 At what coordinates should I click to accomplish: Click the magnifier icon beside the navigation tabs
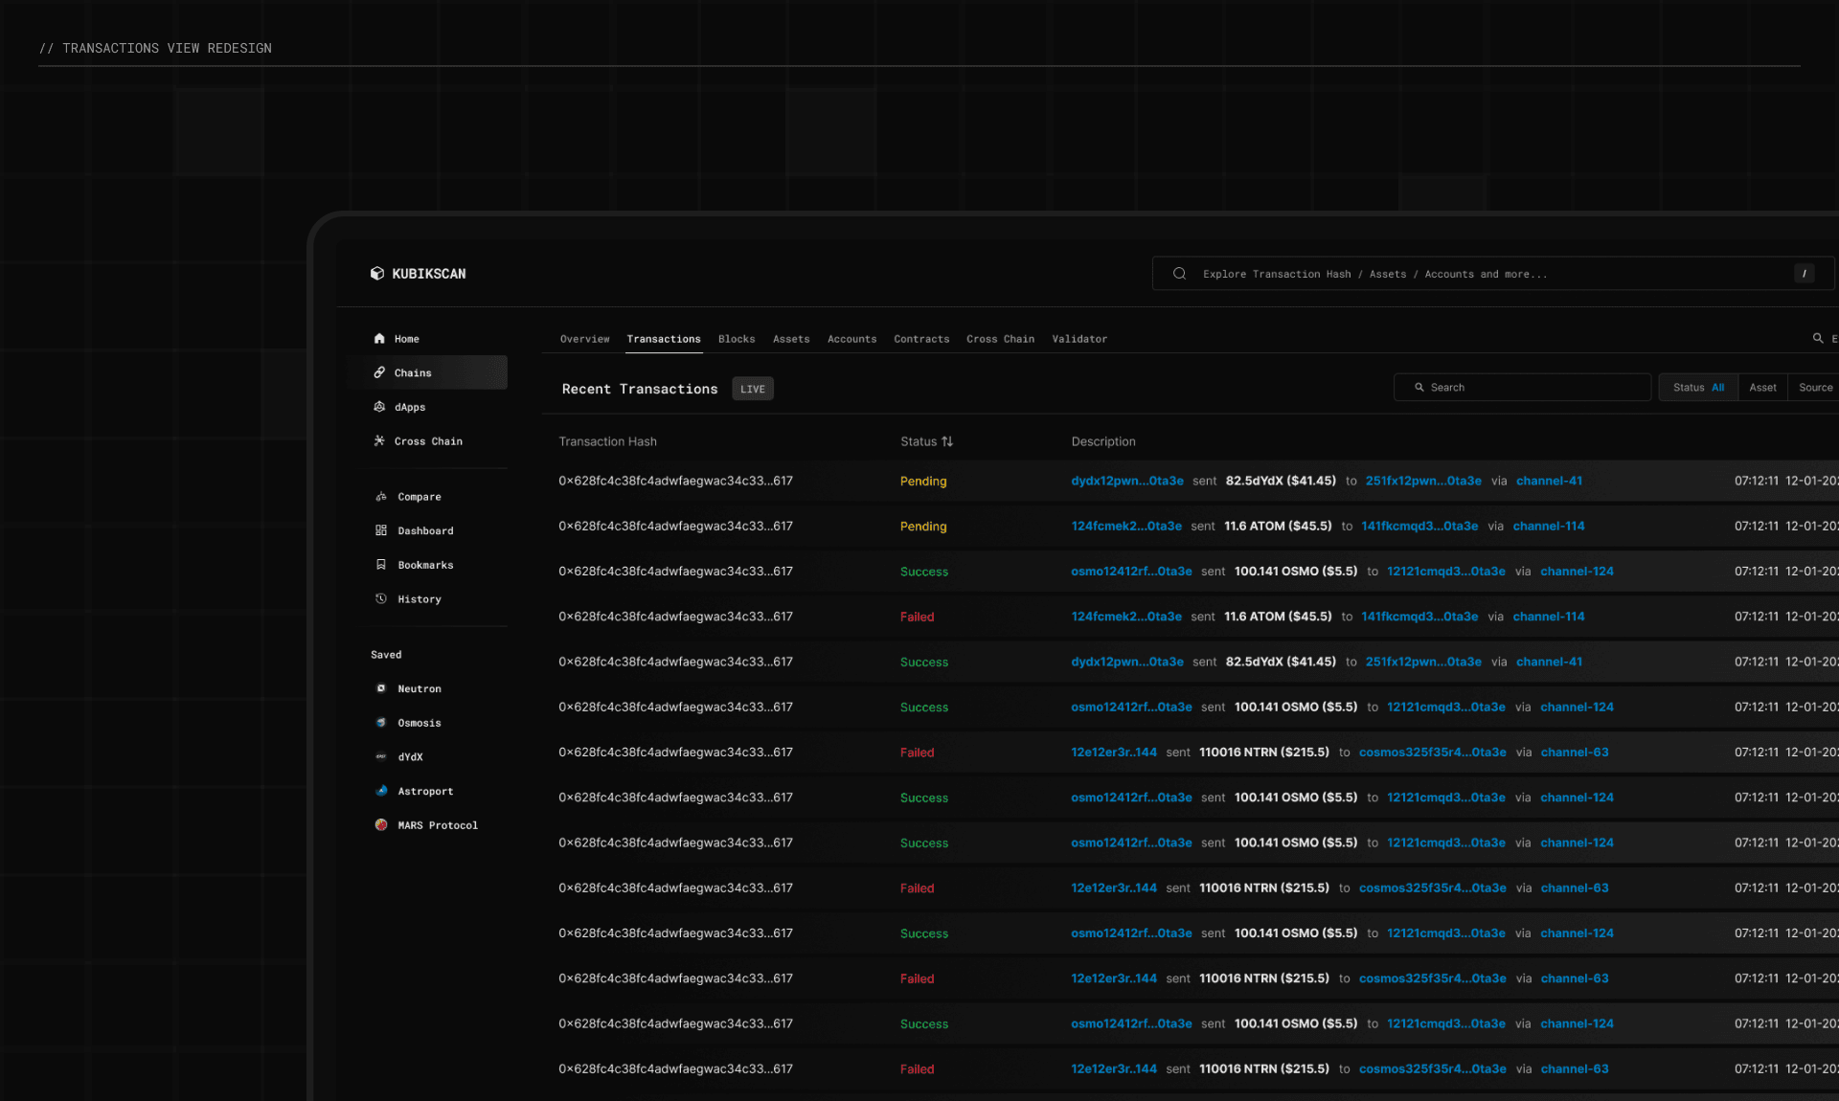pyautogui.click(x=1817, y=338)
